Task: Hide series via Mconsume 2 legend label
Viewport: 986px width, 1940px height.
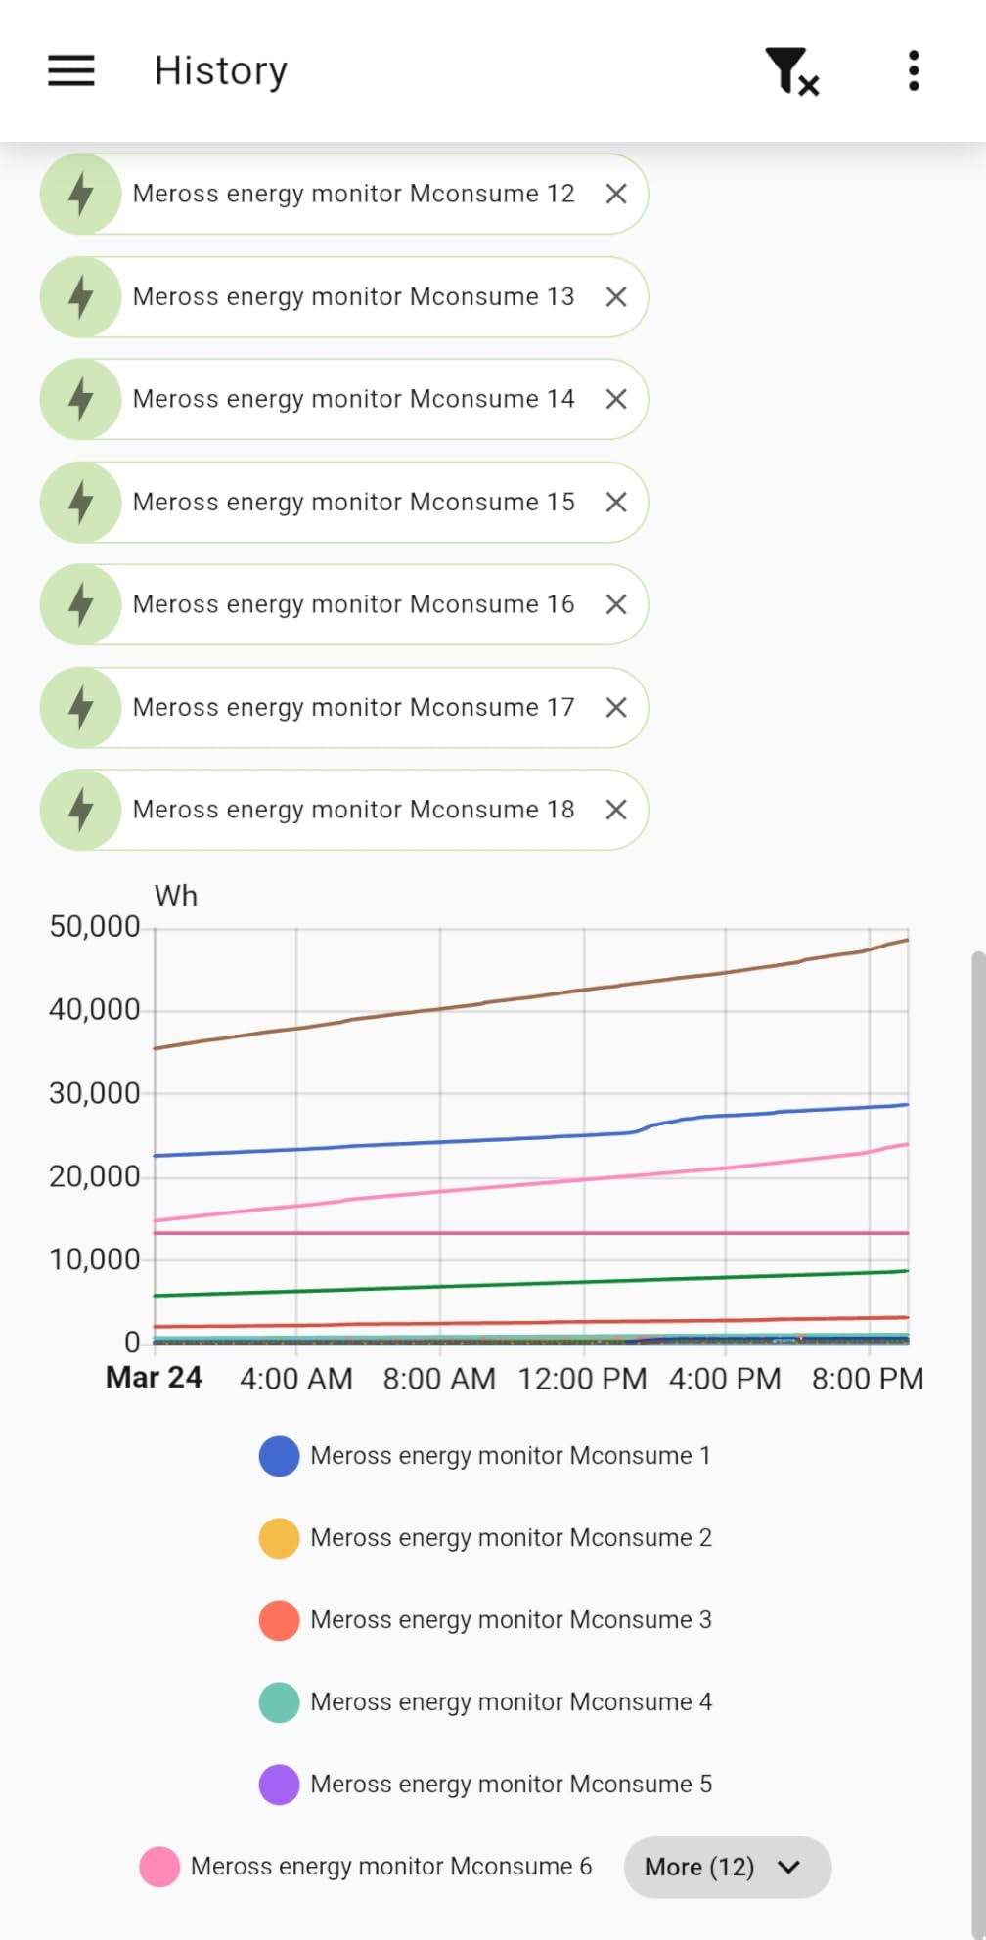Action: [x=511, y=1538]
